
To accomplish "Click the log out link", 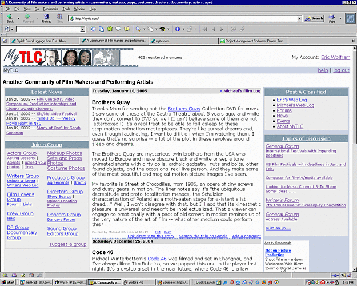I will tap(341, 70).
